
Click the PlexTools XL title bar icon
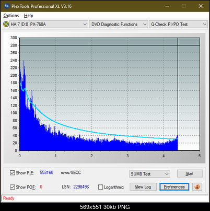click(x=7, y=6)
